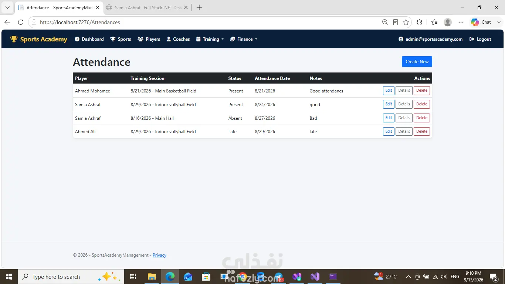Open File Explorer from the taskbar
The image size is (505, 284).
tap(152, 277)
